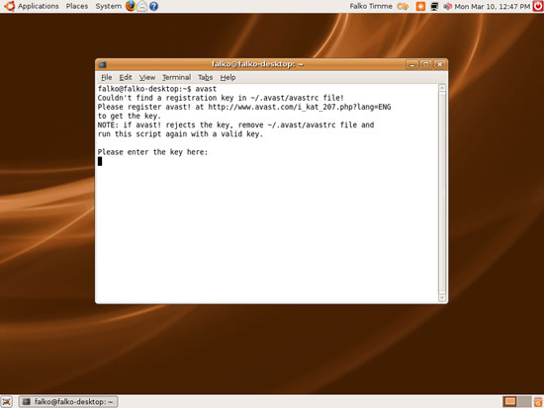
Task: Click the update notifier orange star icon
Action: [420, 6]
